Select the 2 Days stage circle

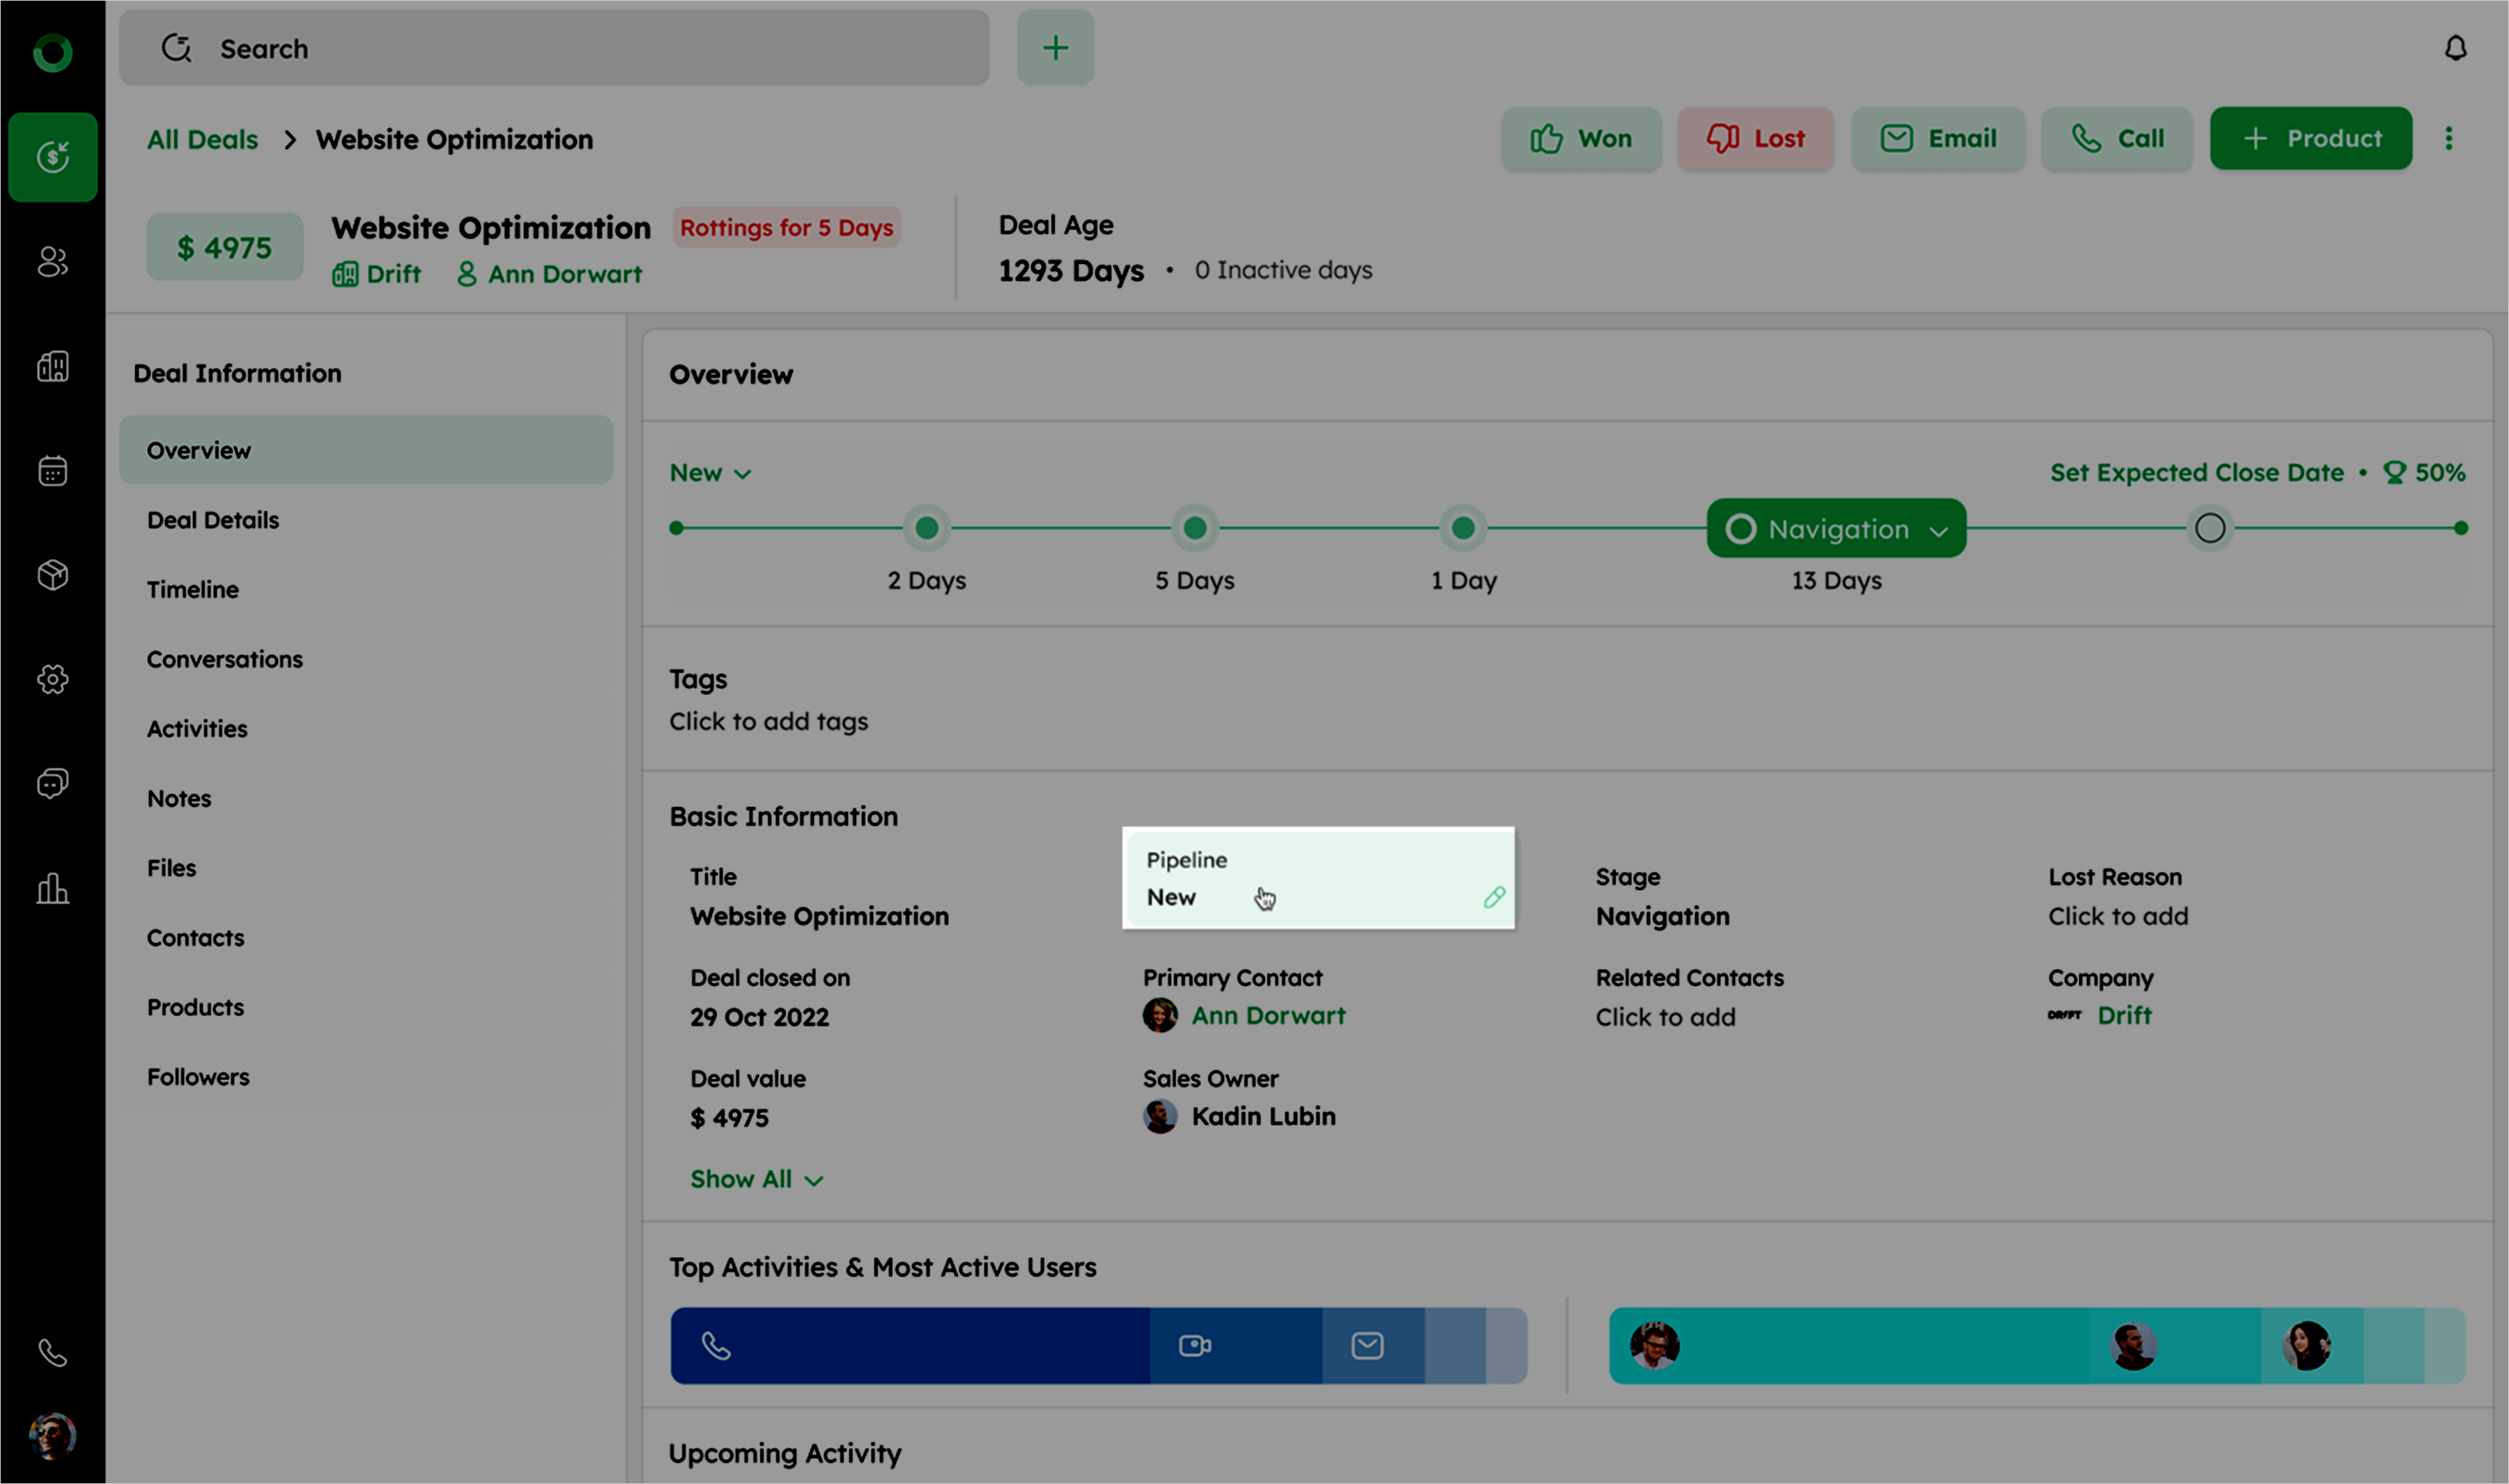927,528
